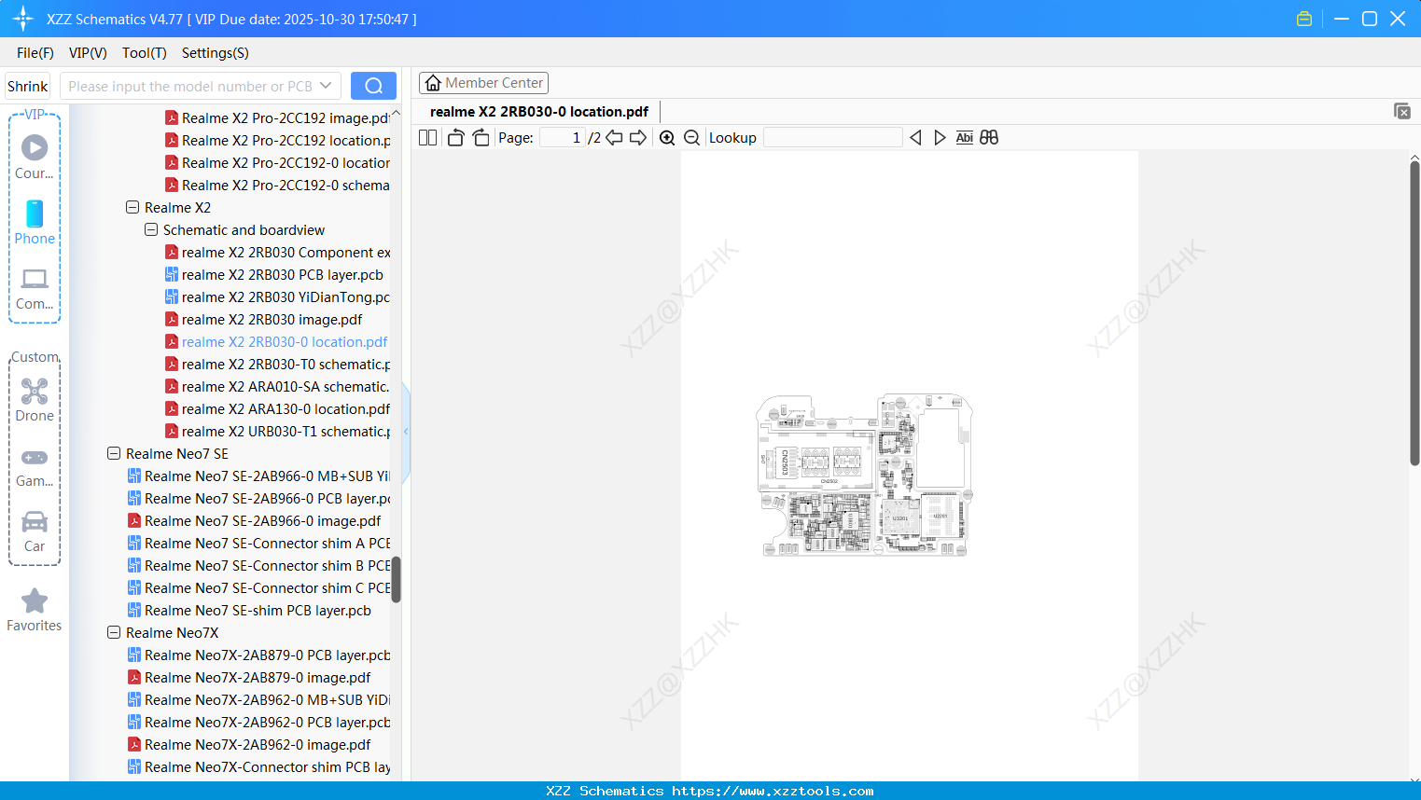Viewport: 1421px width, 800px height.
Task: Collapse the Realme Neo7 SE folder
Action: pyautogui.click(x=114, y=453)
